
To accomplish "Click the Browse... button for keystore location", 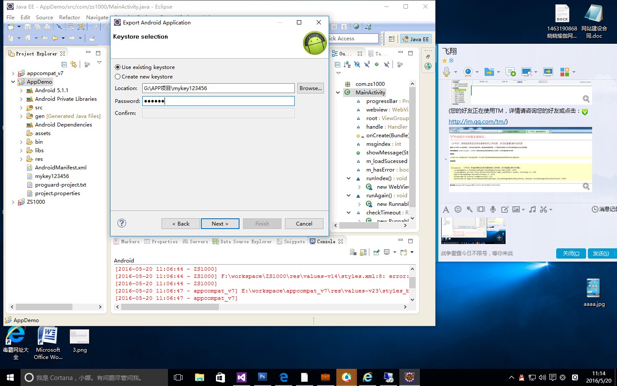I will point(311,88).
